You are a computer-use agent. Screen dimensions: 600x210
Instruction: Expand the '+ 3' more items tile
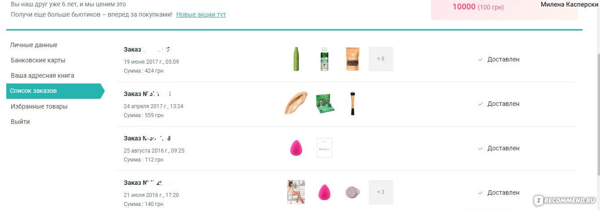pos(381,192)
